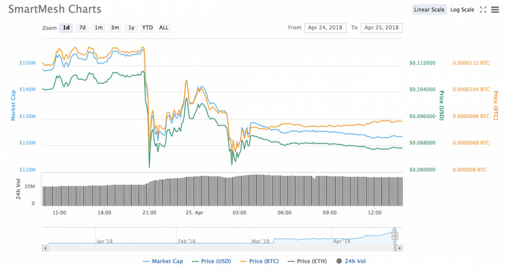This screenshot has height=268, width=506.
Task: Click navigator scrollbar left arrow
Action: [x=45, y=248]
